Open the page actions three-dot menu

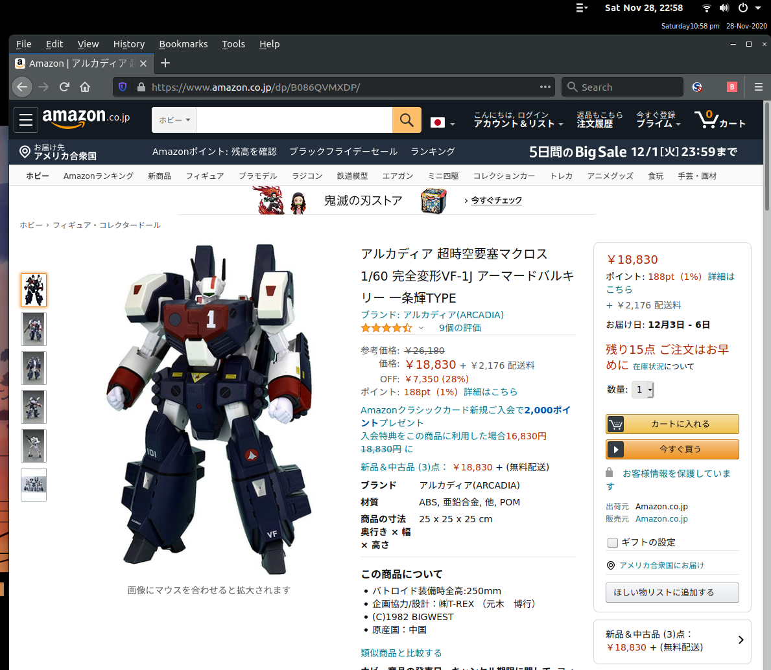[x=545, y=87]
